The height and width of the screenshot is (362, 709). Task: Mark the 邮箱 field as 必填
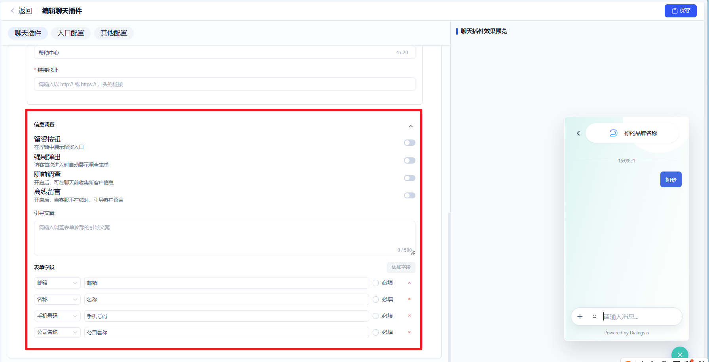tap(376, 283)
